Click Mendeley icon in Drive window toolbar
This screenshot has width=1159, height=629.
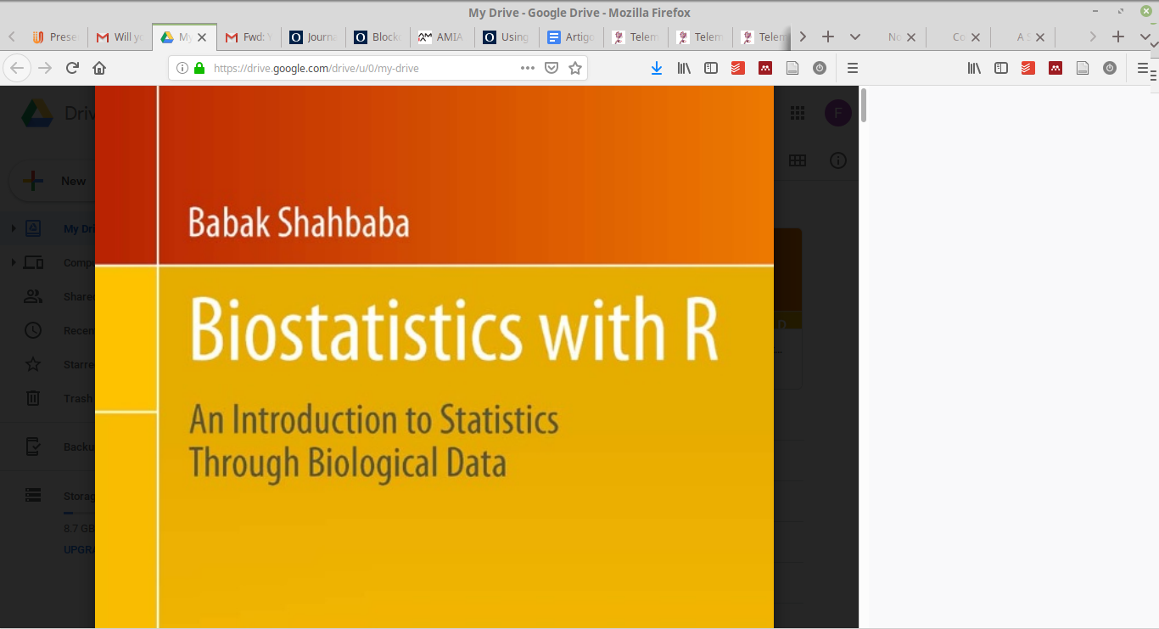pos(765,68)
